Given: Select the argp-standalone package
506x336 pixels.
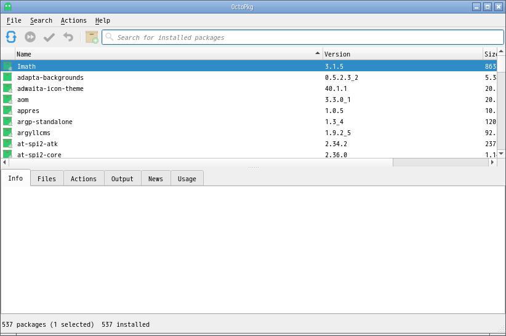Looking at the screenshot, I should 249,122.
